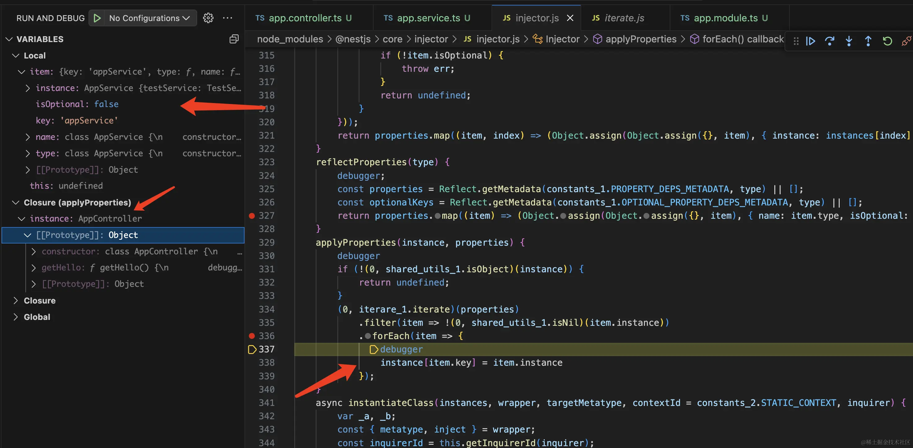913x448 pixels.
Task: Click core breadcrumb segment
Action: [x=392, y=39]
